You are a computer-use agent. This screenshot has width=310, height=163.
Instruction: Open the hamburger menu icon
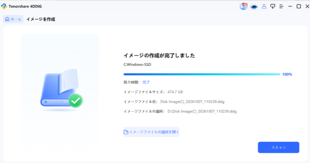pos(281,6)
